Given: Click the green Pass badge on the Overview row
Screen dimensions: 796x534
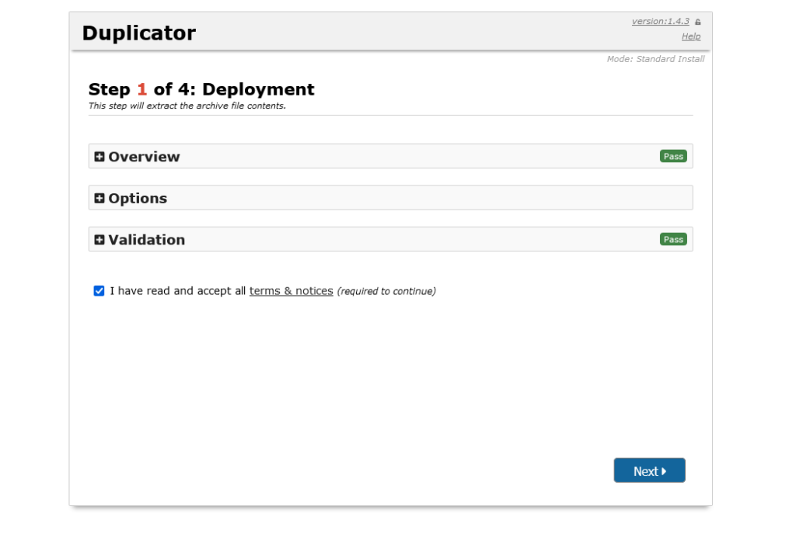Looking at the screenshot, I should click(x=673, y=156).
